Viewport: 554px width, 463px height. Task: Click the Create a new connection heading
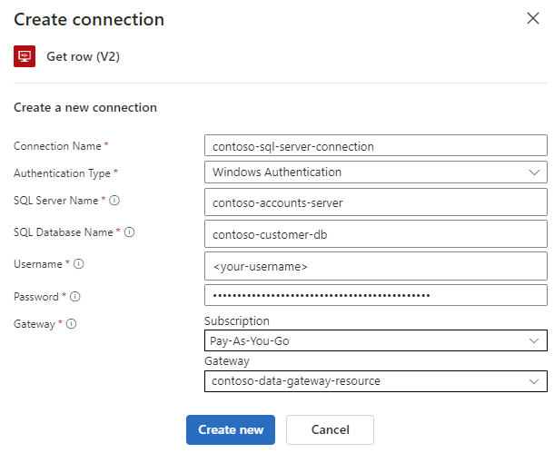coord(85,107)
